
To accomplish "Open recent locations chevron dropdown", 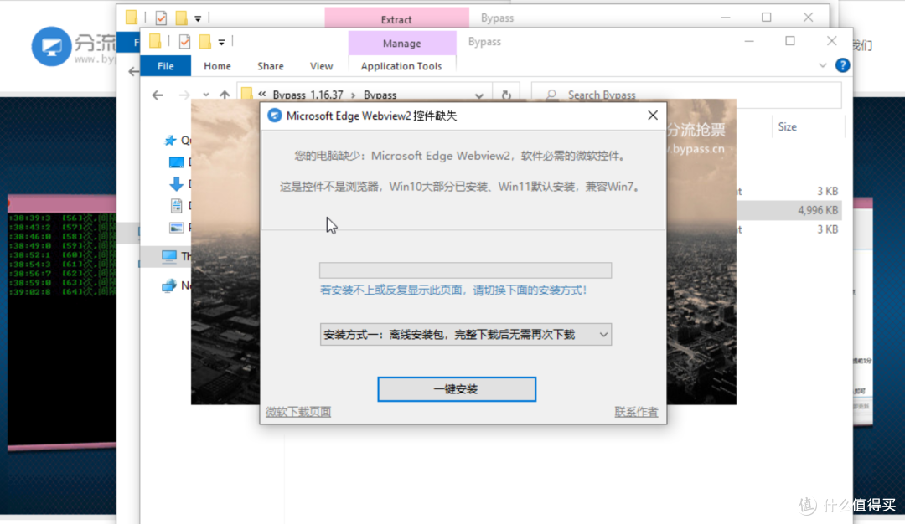I will coord(205,95).
